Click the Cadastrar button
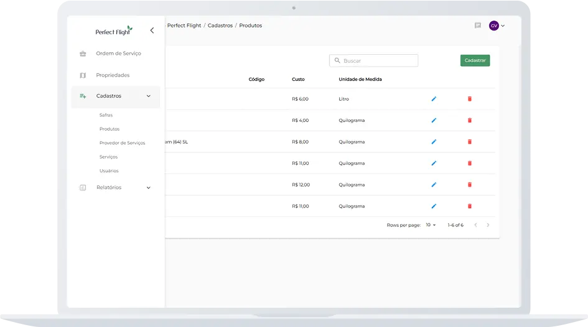Image resolution: width=588 pixels, height=327 pixels. click(x=475, y=60)
